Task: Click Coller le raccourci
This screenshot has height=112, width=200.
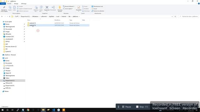Action: coord(23,11)
